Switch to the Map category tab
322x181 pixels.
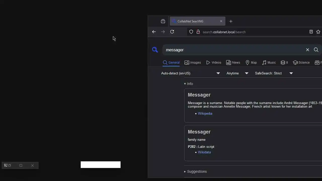(251, 63)
